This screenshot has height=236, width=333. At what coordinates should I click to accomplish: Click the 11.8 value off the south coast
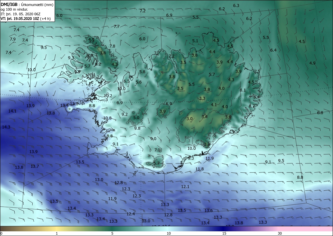pos(199,169)
